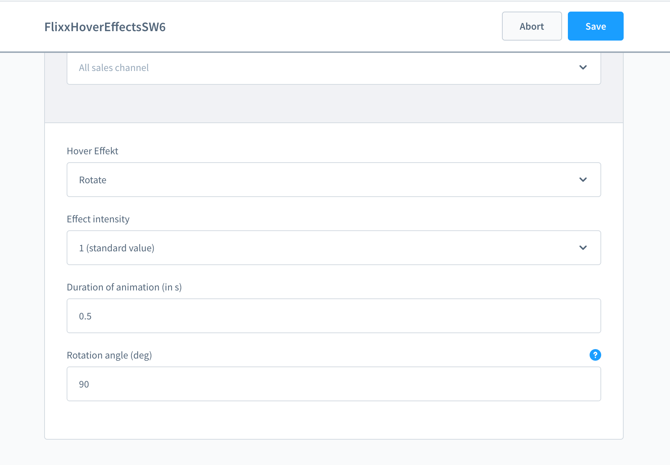The width and height of the screenshot is (670, 465).
Task: Click the Hover Effekt field label
Action: [92, 151]
